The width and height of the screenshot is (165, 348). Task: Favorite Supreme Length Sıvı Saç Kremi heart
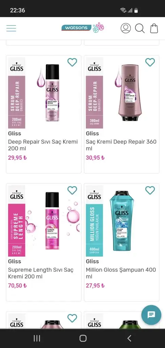point(72,190)
